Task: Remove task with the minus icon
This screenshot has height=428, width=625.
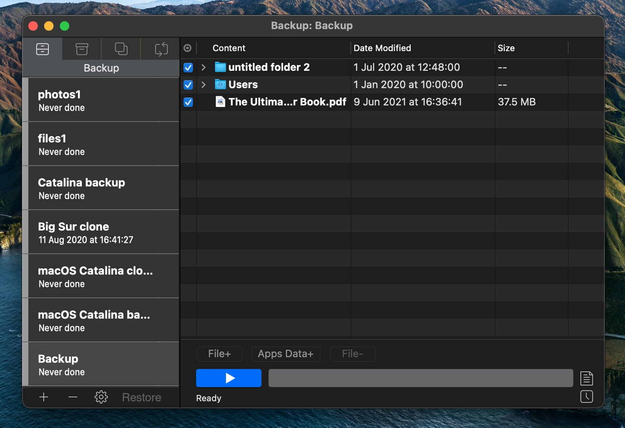Action: coord(73,397)
